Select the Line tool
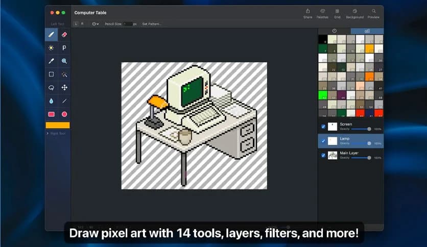427x247 pixels. click(64, 101)
